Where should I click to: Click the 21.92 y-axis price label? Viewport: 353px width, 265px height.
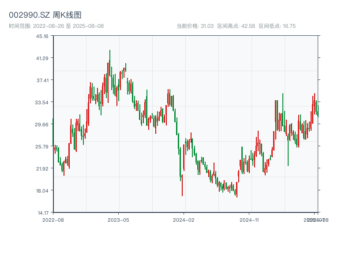click(42, 168)
